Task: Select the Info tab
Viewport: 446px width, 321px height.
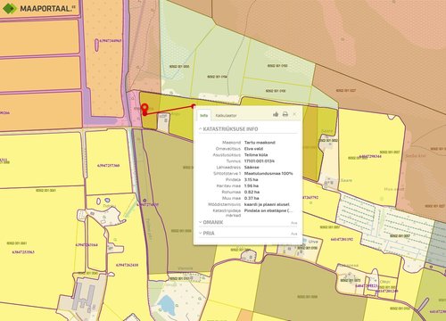Action: [204, 115]
